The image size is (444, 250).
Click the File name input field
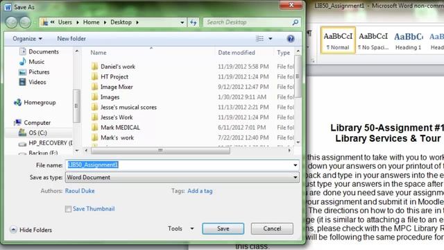click(x=182, y=165)
